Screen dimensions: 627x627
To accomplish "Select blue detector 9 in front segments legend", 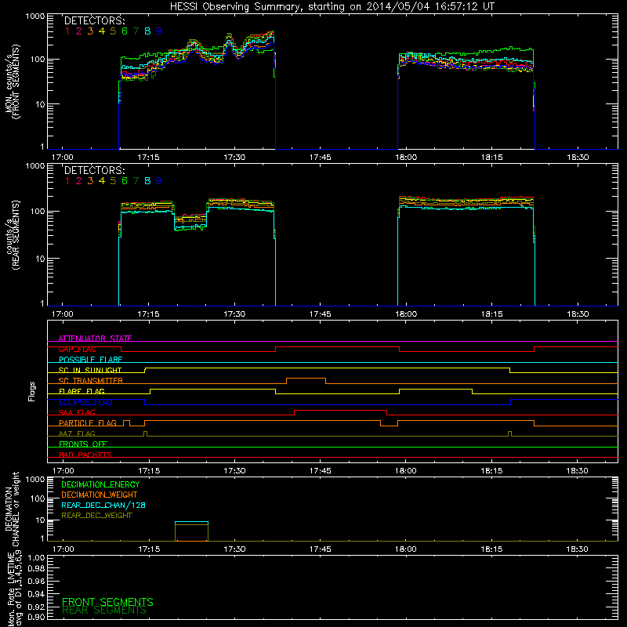I will point(159,31).
